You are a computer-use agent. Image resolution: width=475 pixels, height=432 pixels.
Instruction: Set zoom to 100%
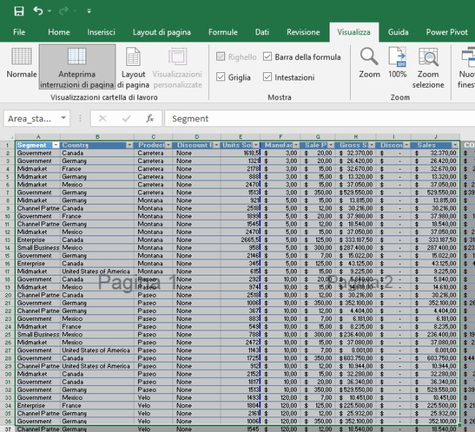[x=397, y=63]
